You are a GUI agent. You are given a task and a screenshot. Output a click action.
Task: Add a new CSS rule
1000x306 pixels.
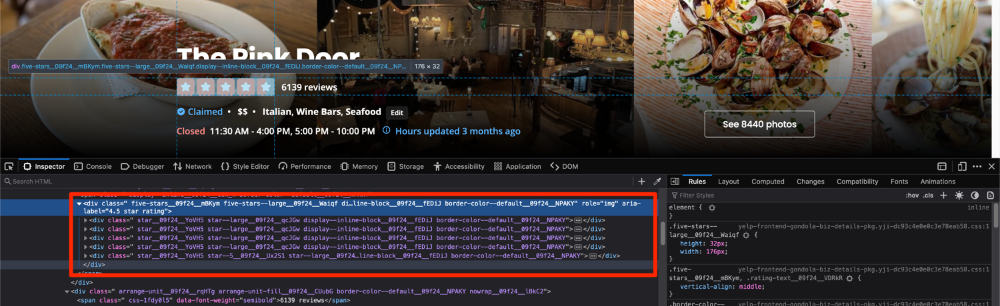pos(943,196)
